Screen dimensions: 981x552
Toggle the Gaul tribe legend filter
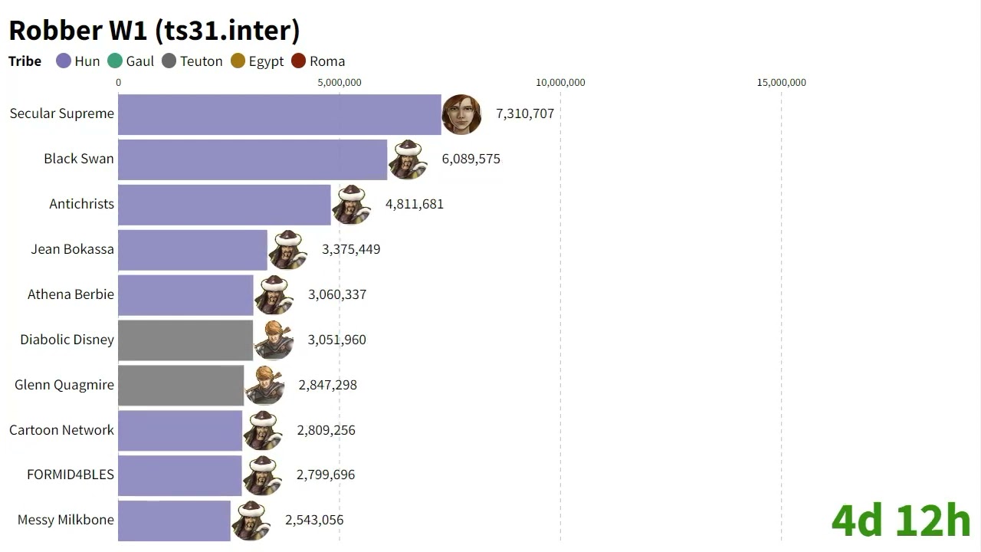click(130, 61)
